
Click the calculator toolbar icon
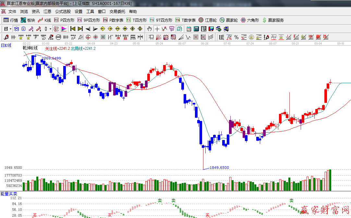196,29
